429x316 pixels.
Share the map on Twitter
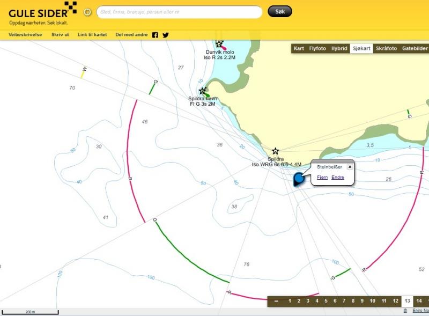(166, 35)
